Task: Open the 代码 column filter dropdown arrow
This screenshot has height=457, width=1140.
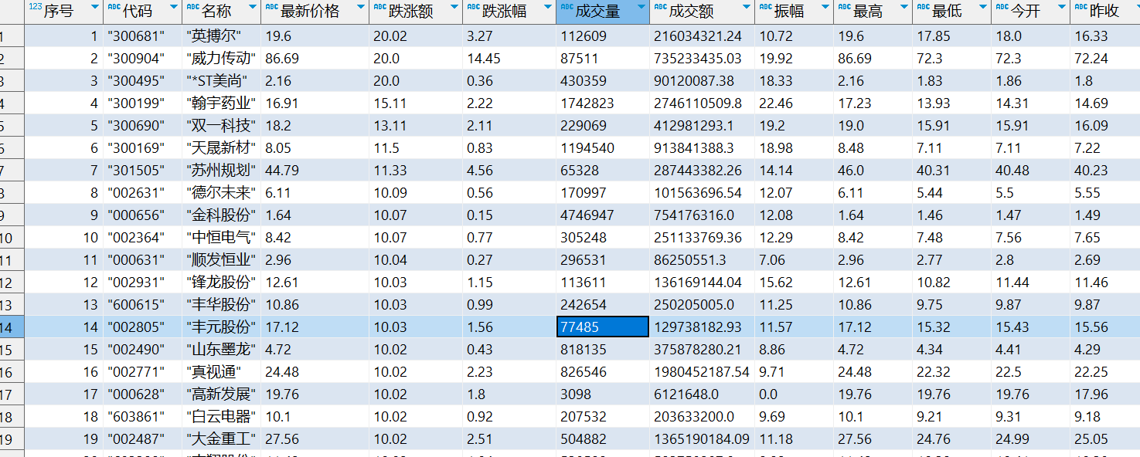Action: (174, 7)
